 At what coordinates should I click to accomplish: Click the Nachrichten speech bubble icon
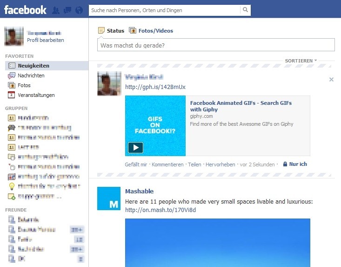(12, 75)
